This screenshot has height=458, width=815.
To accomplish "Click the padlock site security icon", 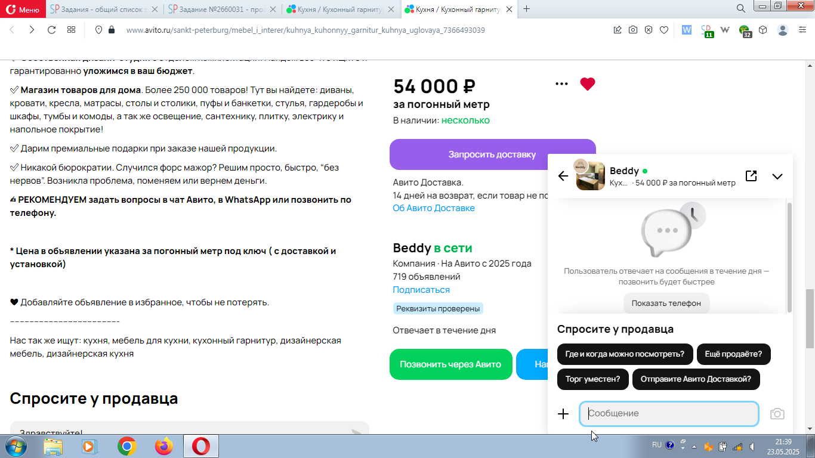I will 111,30.
